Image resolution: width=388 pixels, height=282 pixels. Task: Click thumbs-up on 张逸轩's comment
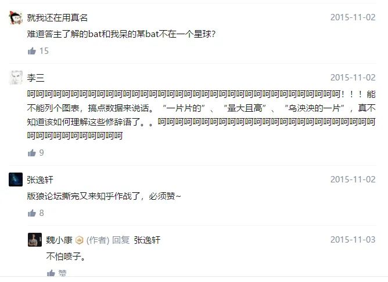tap(32, 213)
